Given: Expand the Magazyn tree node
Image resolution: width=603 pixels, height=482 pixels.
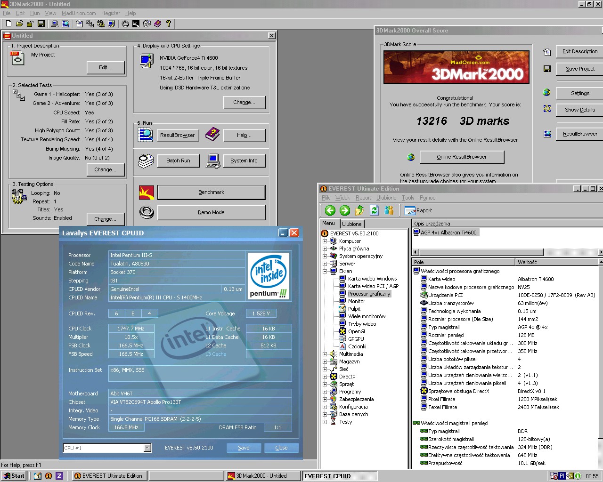Looking at the screenshot, I should [325, 361].
